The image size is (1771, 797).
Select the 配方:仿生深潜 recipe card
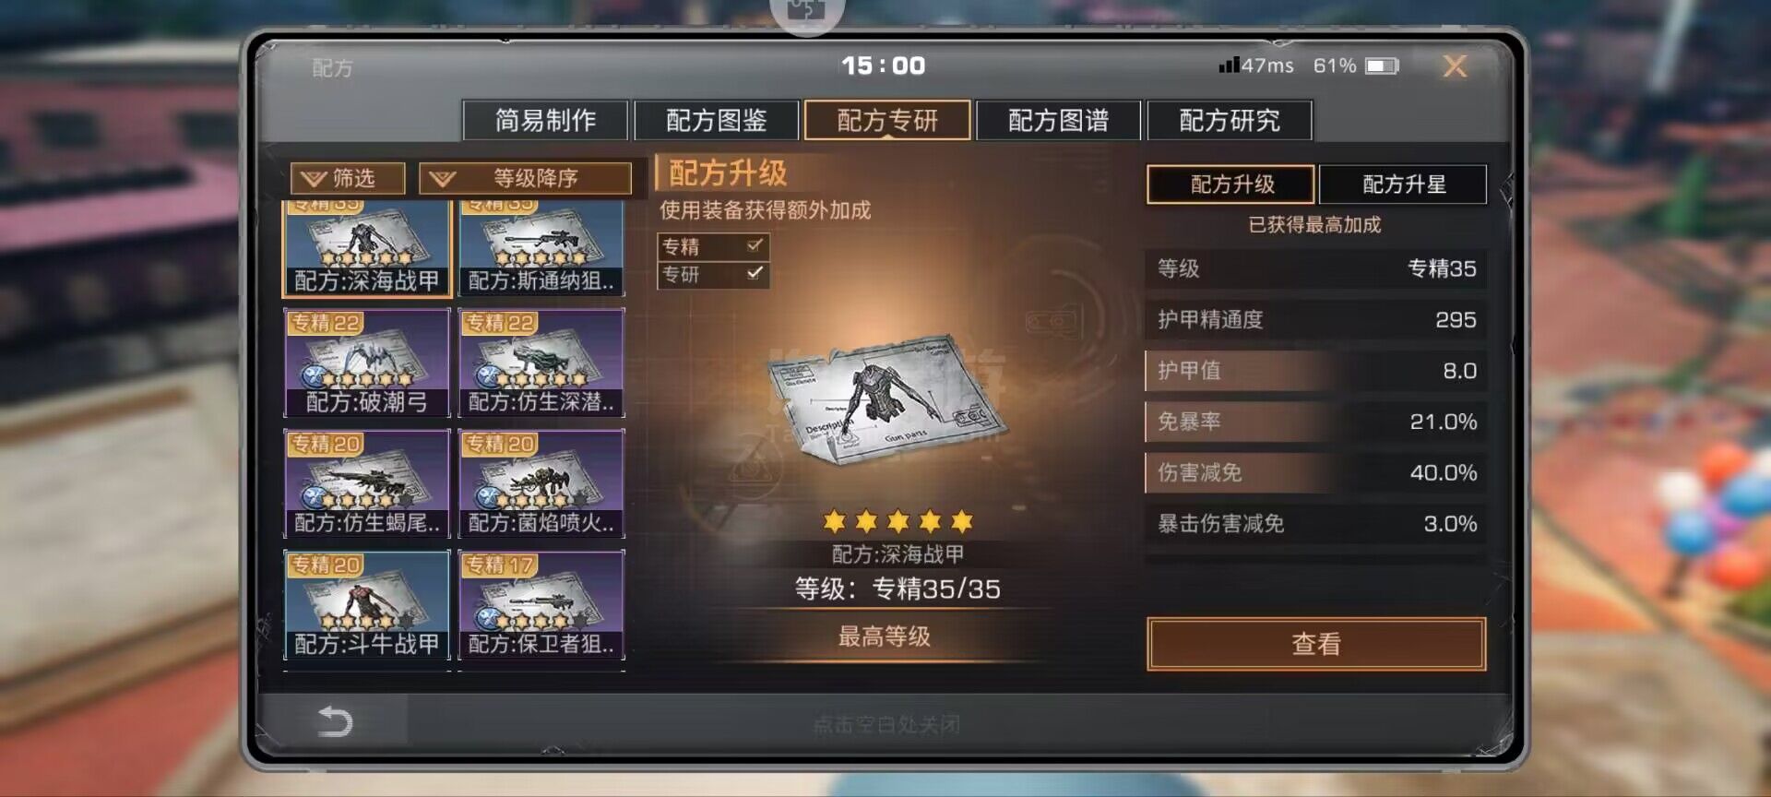coord(541,363)
